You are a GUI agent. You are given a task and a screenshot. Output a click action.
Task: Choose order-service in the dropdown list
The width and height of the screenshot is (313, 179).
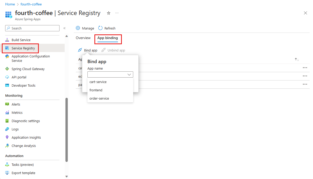click(x=99, y=98)
